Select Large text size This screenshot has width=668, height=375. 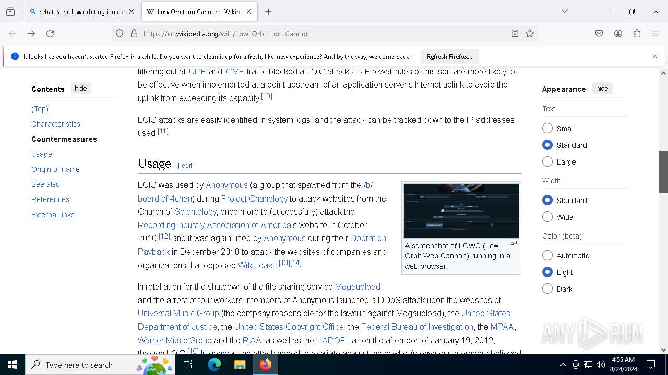tap(547, 161)
